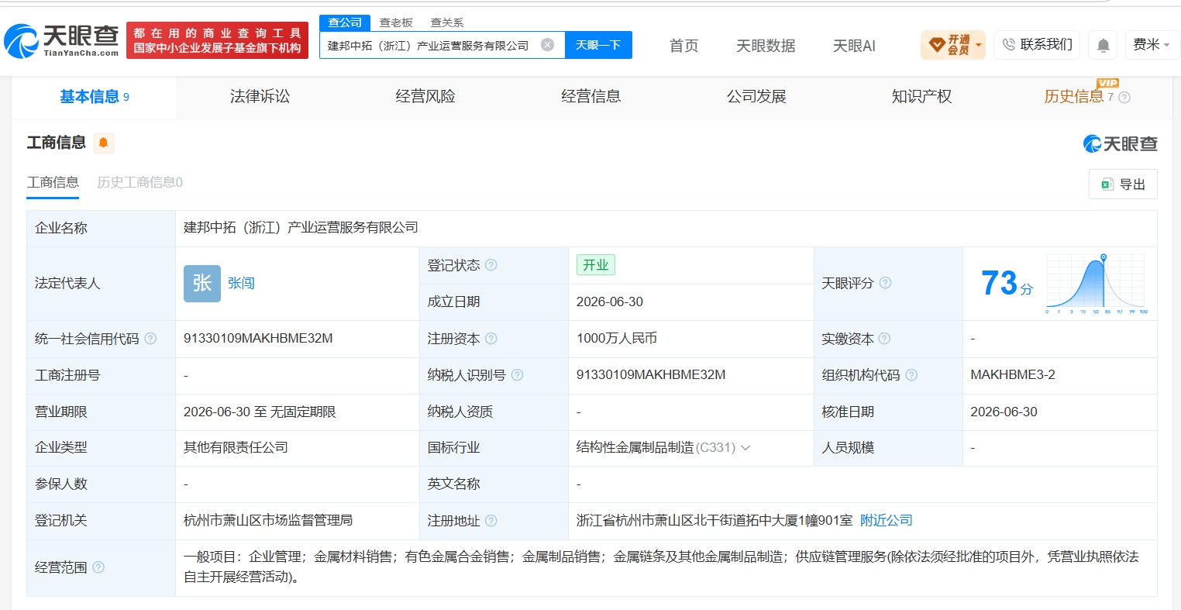The height and width of the screenshot is (610, 1181).
Task: Select the 基本信息 tab
Action: 94,97
